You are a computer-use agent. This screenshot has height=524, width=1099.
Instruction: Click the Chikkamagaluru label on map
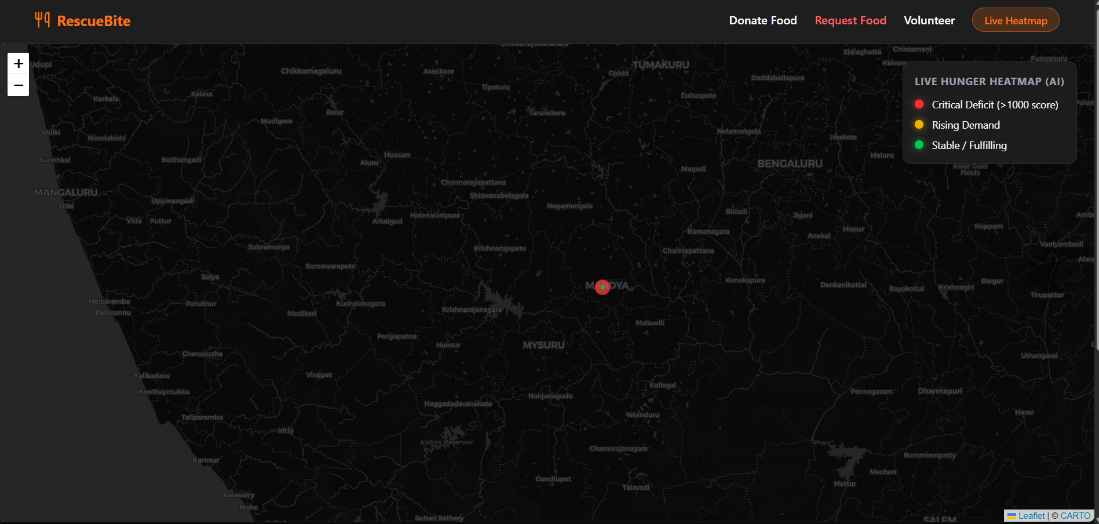(311, 71)
